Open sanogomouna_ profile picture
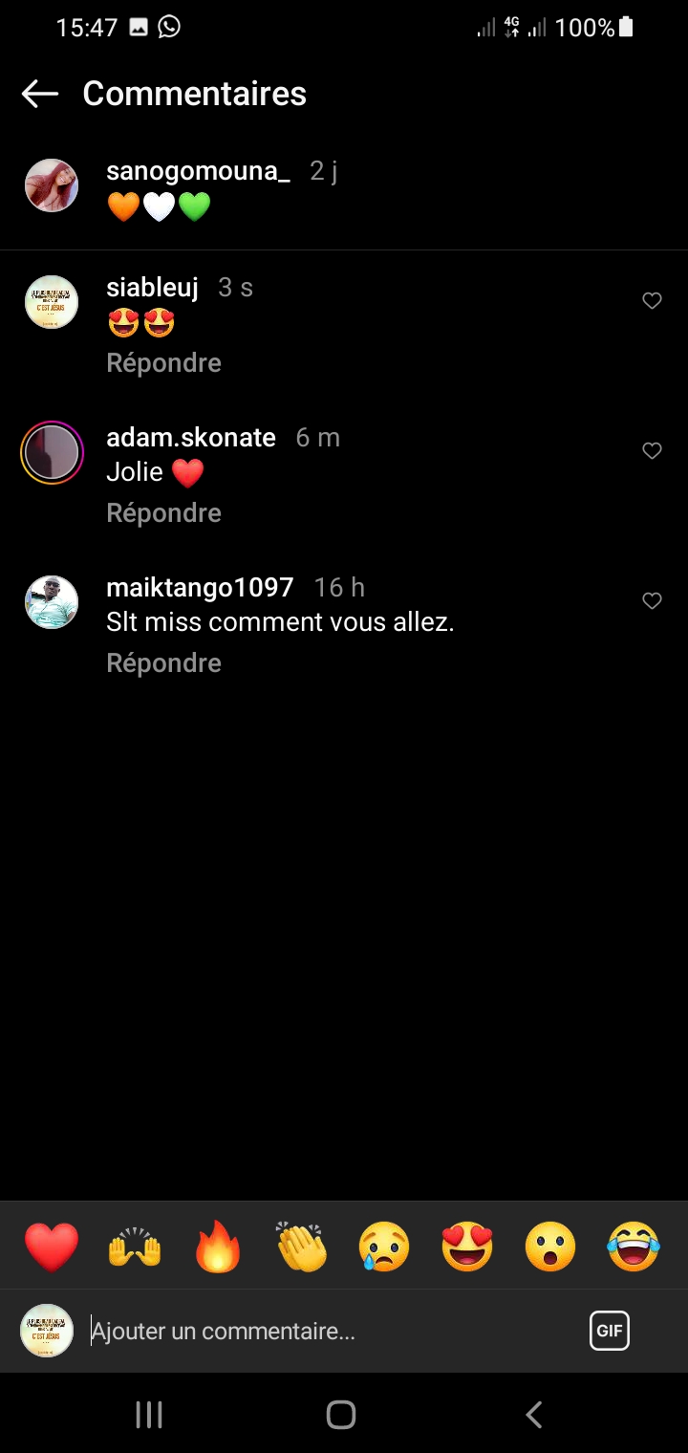The width and height of the screenshot is (688, 1453). tap(52, 185)
